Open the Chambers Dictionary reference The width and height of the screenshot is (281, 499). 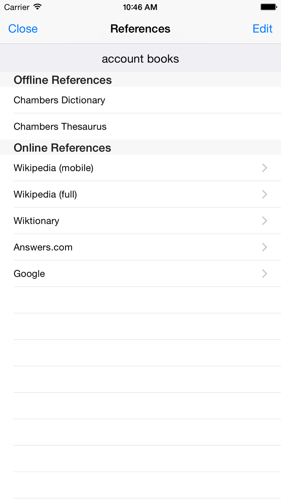(x=60, y=100)
